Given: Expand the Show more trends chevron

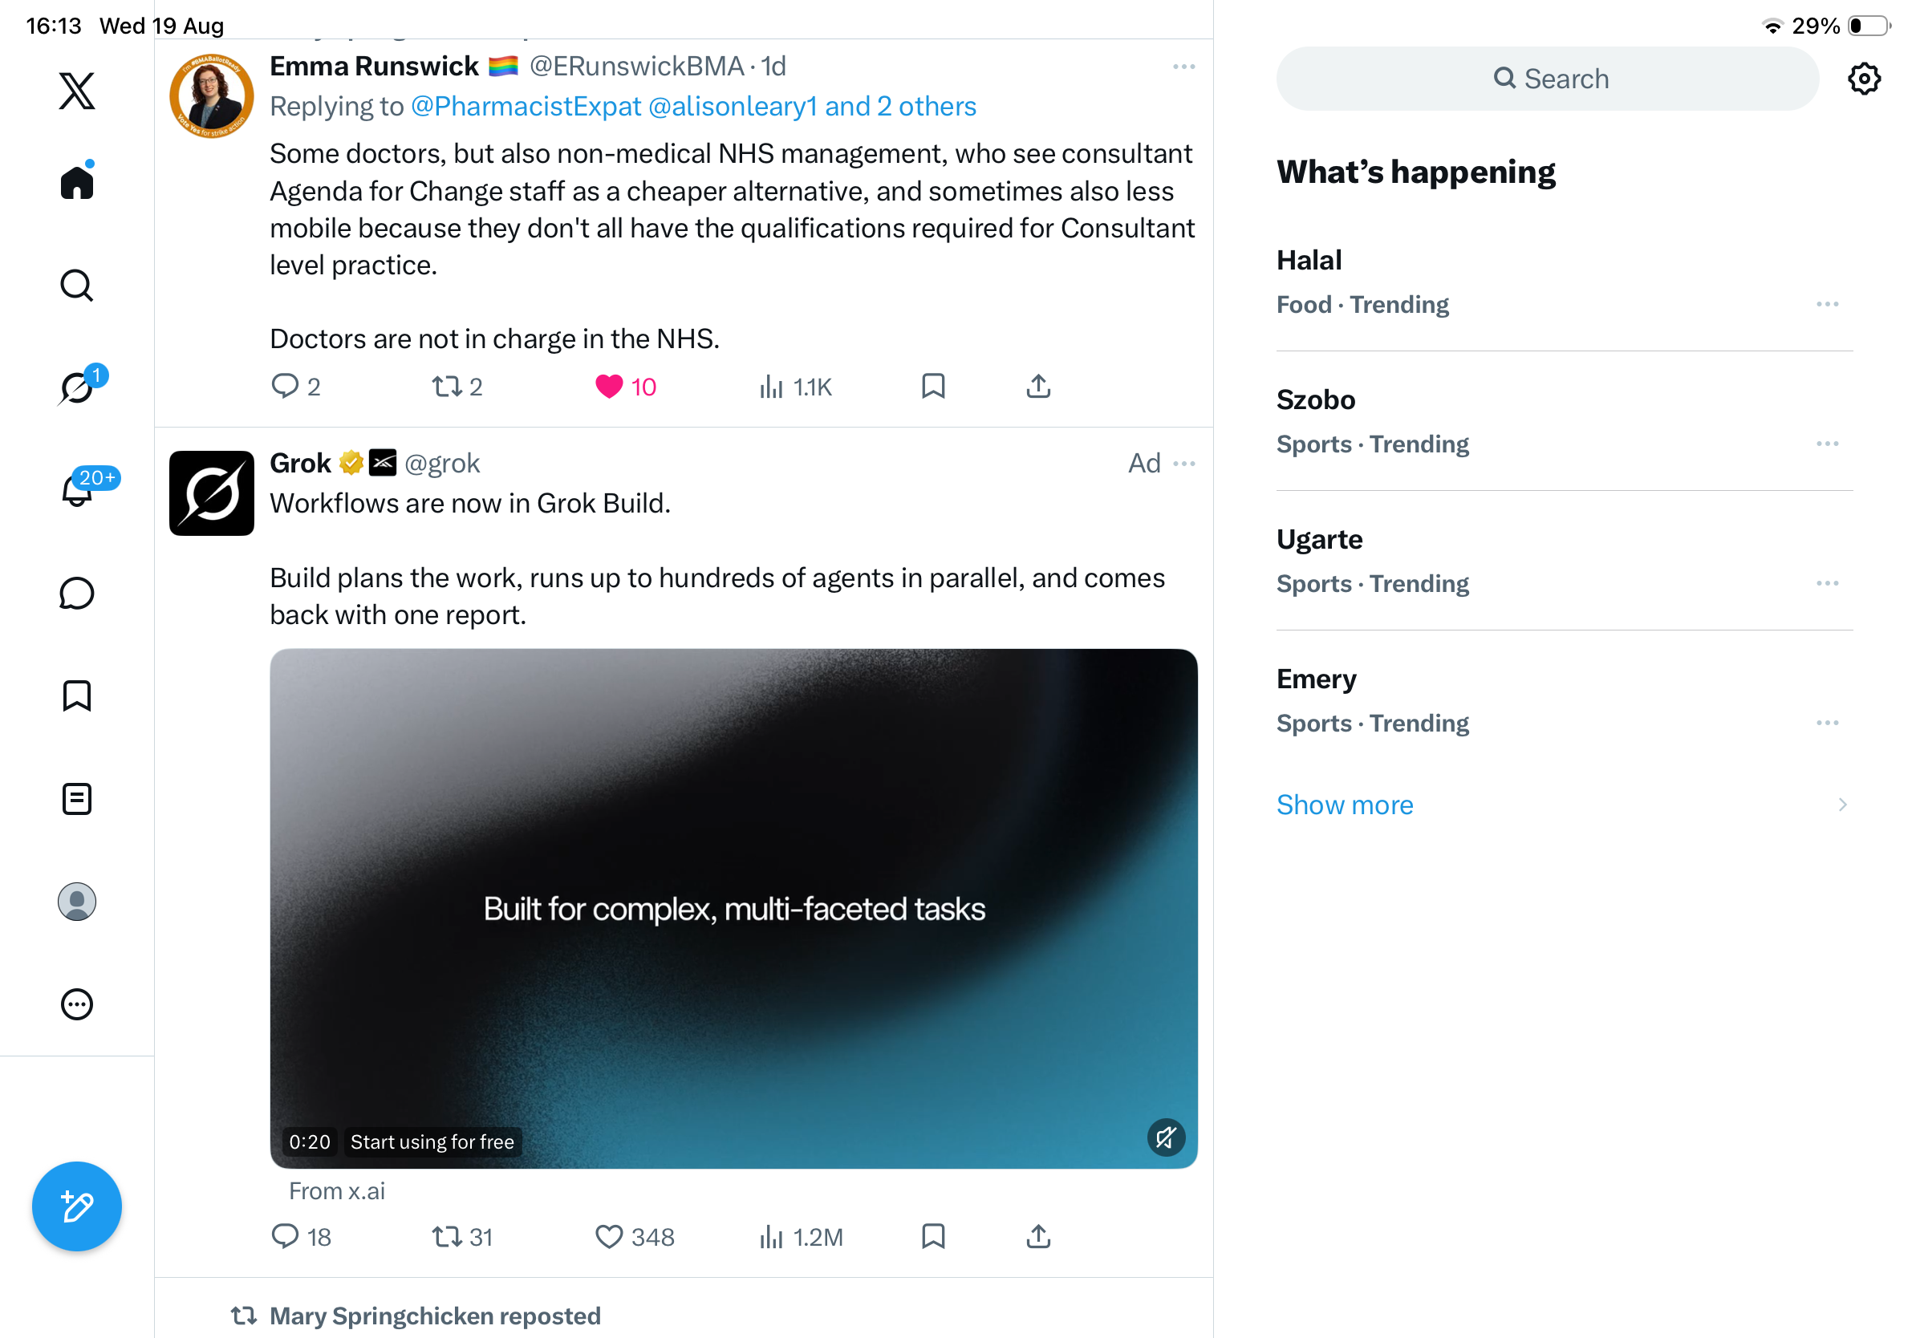Looking at the screenshot, I should (x=1841, y=804).
